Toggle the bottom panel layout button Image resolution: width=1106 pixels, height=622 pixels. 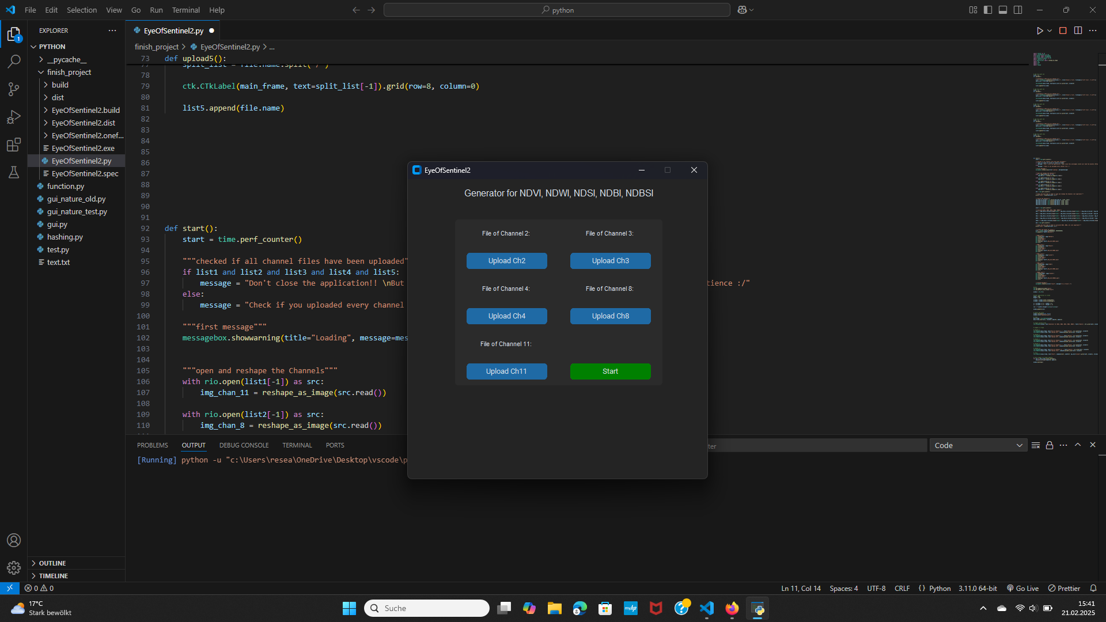click(x=1003, y=10)
